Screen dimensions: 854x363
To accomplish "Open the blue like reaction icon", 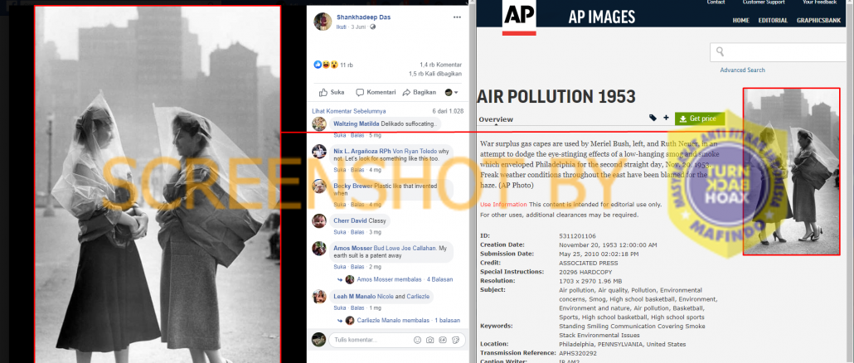I will click(x=318, y=65).
